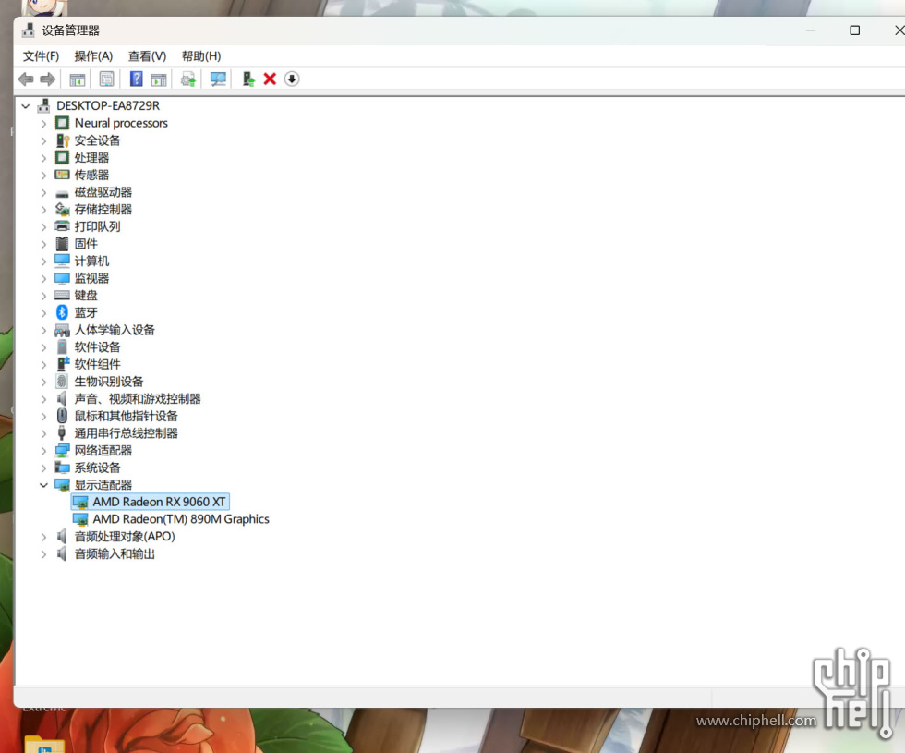The image size is (905, 753).
Task: Open the 查看(V) menu
Action: point(147,56)
